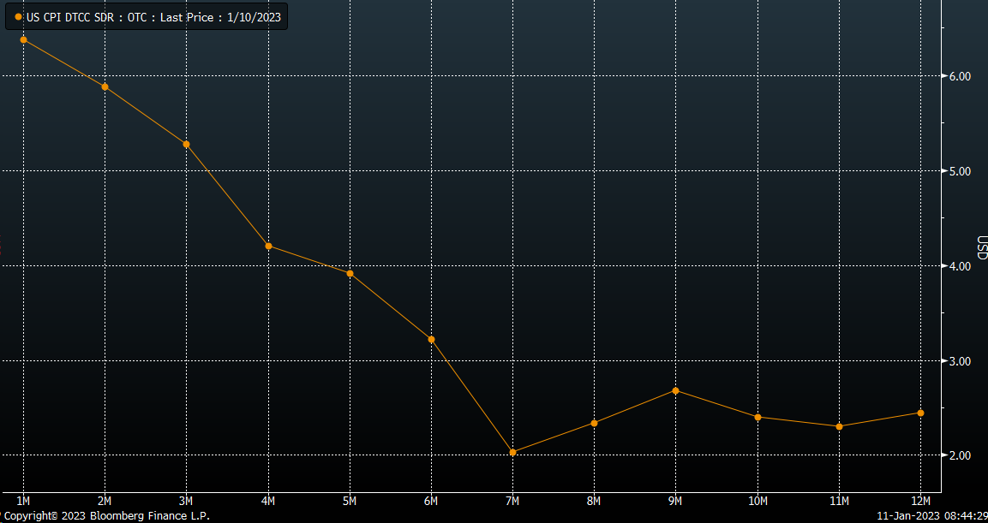Click the 3M data point on the line
Screen dimensions: 988x523
[x=186, y=144]
